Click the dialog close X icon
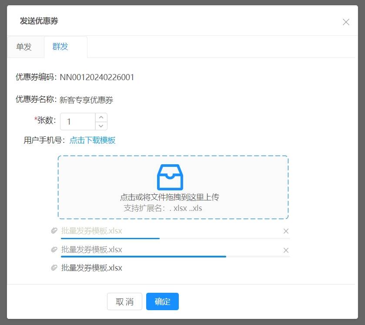Viewport: 365px width, 325px height. tap(346, 22)
